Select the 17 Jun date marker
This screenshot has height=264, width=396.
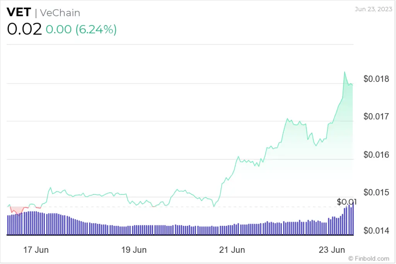36,250
